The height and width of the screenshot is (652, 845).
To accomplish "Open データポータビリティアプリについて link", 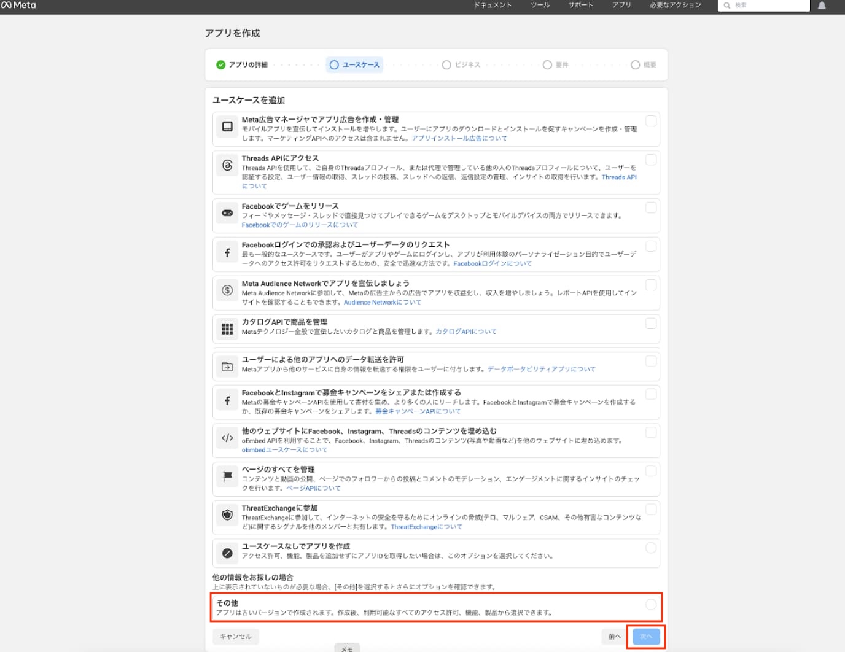I will tap(542, 370).
